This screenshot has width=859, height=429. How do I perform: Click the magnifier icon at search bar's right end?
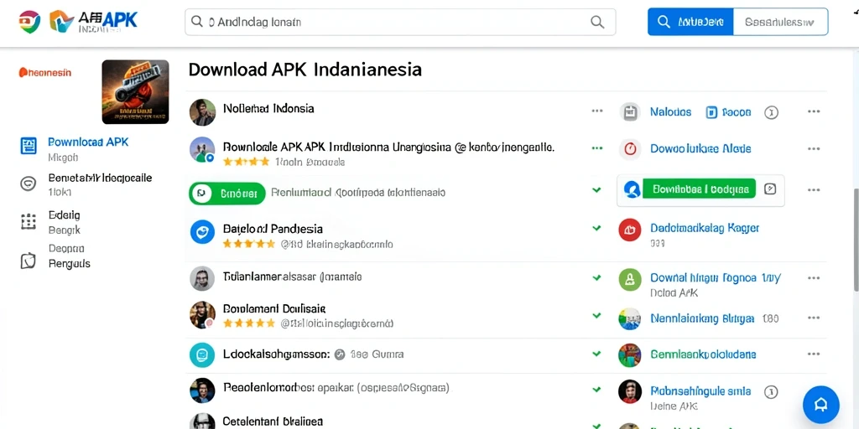[597, 22]
